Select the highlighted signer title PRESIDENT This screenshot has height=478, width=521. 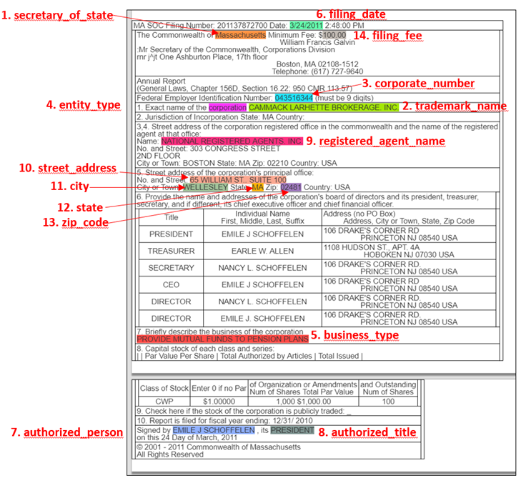pos(292,430)
